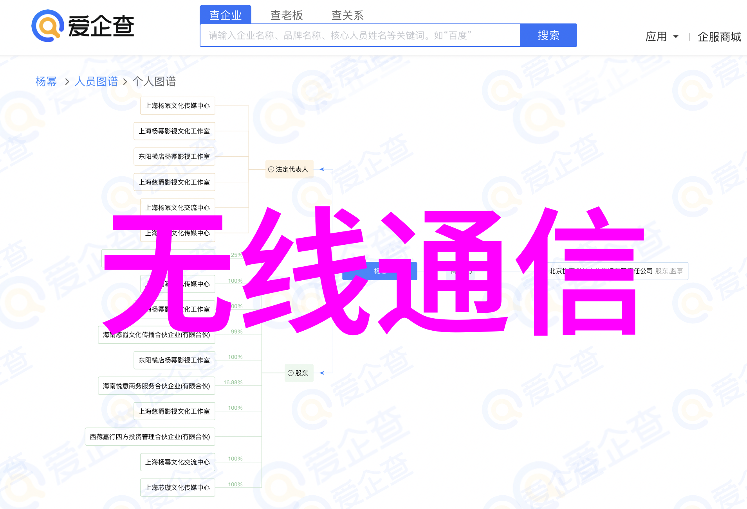The width and height of the screenshot is (747, 509).
Task: Click the blue arrow beside 法定代表人
Action: [322, 169]
